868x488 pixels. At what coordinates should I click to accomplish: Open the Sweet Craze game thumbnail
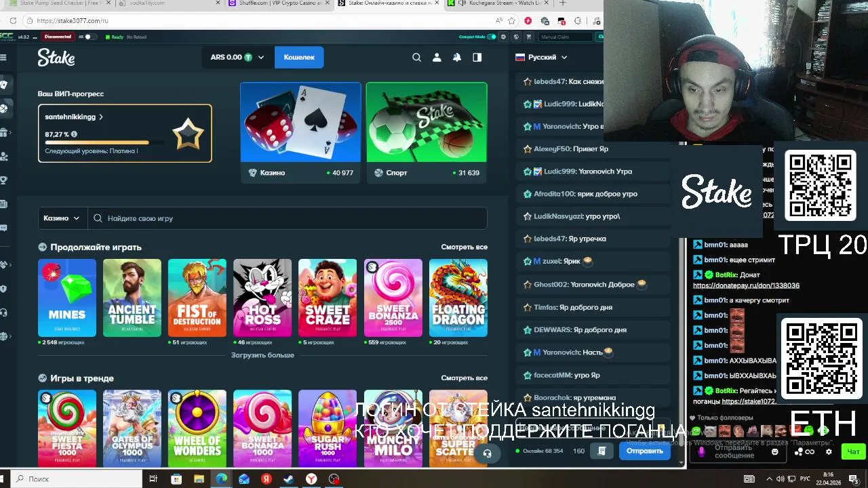pos(328,298)
